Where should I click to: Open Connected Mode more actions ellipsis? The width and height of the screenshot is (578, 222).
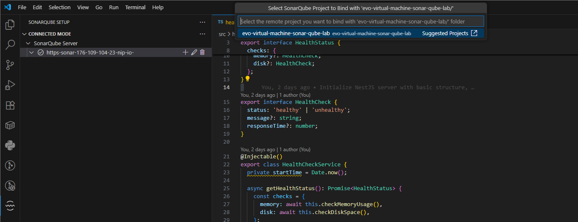(x=202, y=34)
